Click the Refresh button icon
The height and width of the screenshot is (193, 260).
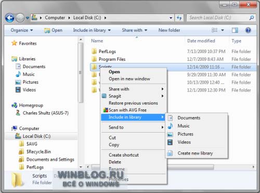coord(179,18)
